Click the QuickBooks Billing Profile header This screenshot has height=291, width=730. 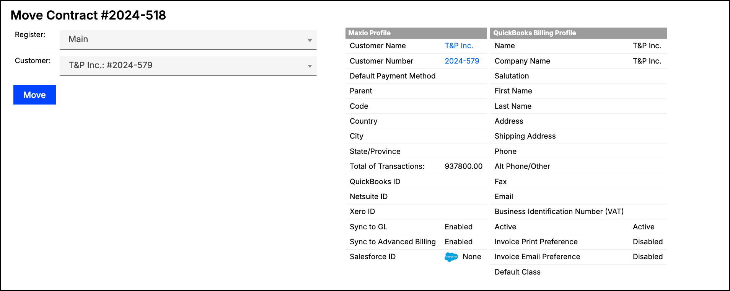click(578, 33)
